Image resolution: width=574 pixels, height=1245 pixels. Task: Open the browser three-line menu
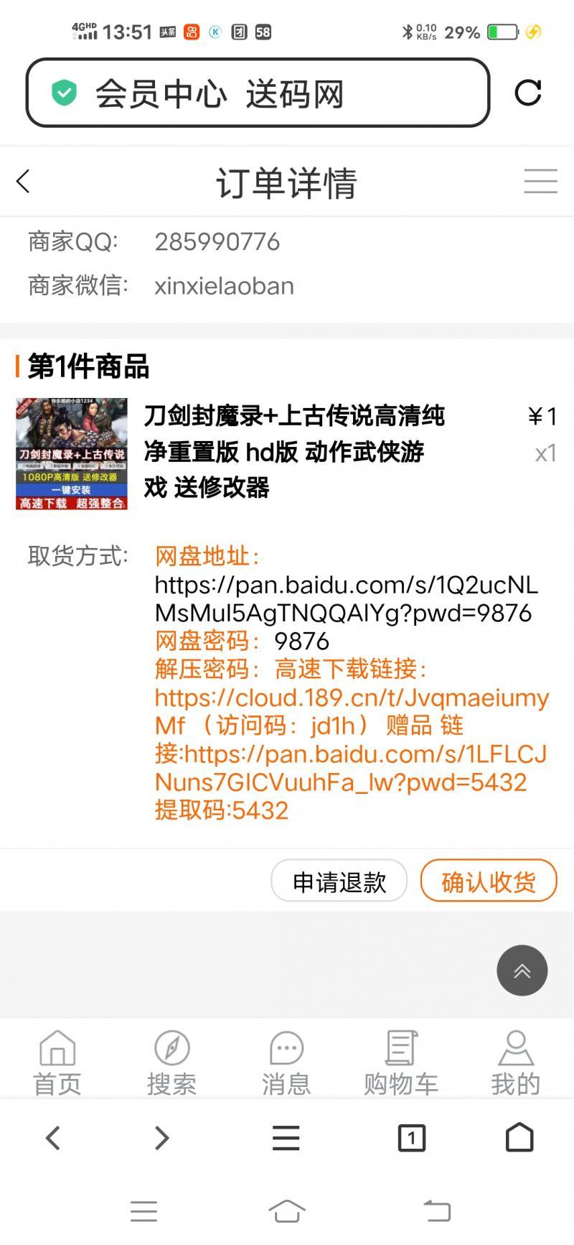(x=286, y=1138)
